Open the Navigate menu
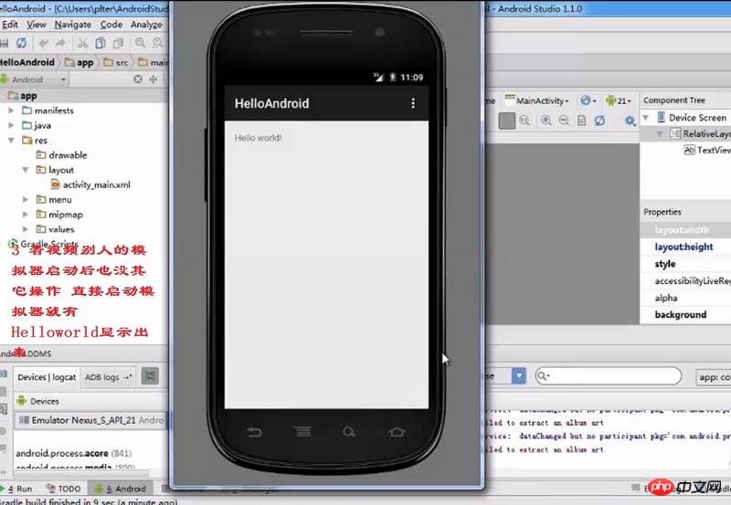The height and width of the screenshot is (505, 731). point(73,25)
